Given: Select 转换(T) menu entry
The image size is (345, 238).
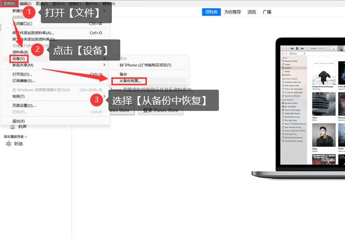Looking at the screenshot, I should pyautogui.click(x=18, y=97).
